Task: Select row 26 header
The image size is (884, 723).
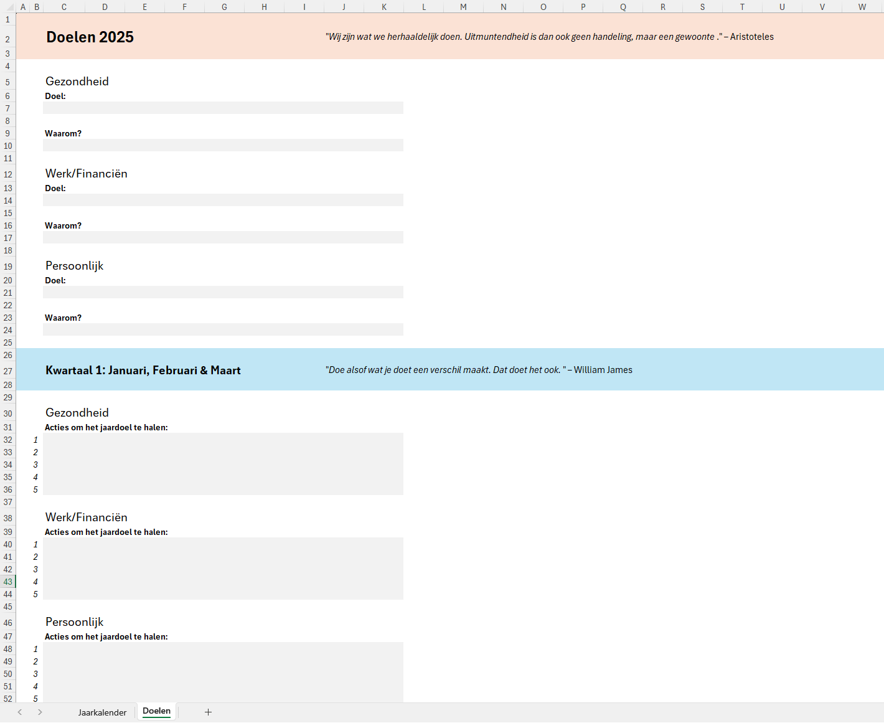Action: (8, 355)
